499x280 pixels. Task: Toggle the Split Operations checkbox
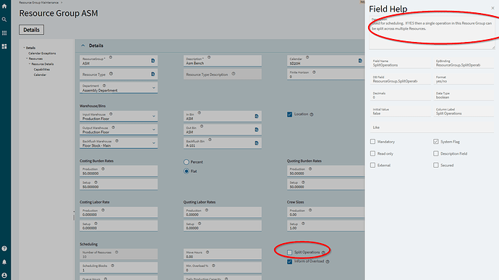[x=289, y=253]
